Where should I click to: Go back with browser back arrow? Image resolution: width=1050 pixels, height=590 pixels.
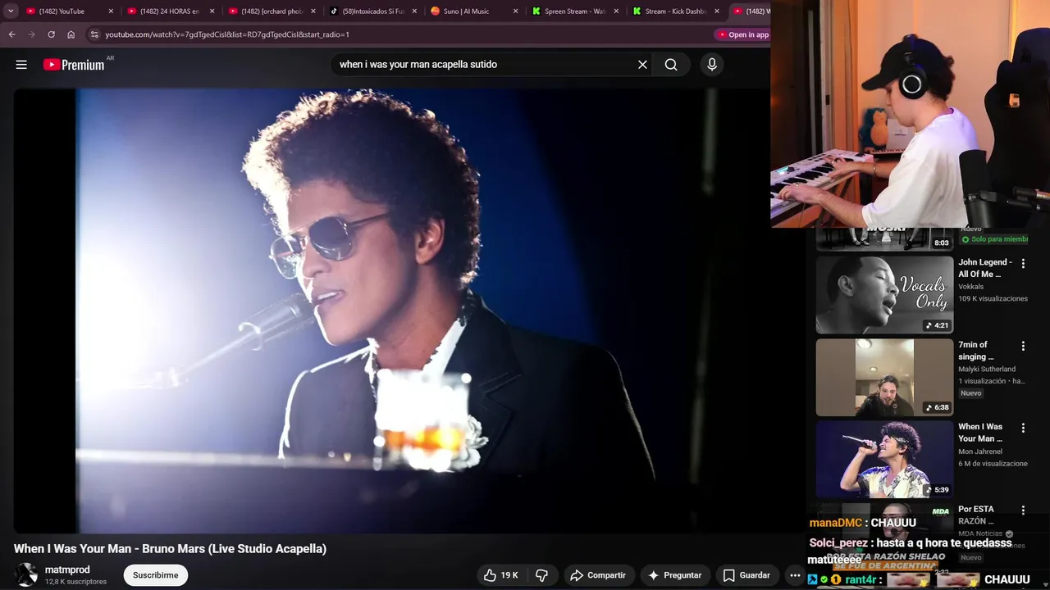coord(11,34)
